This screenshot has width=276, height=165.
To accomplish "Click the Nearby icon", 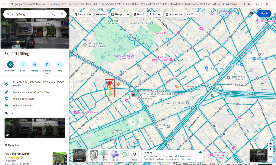I will (35, 65).
